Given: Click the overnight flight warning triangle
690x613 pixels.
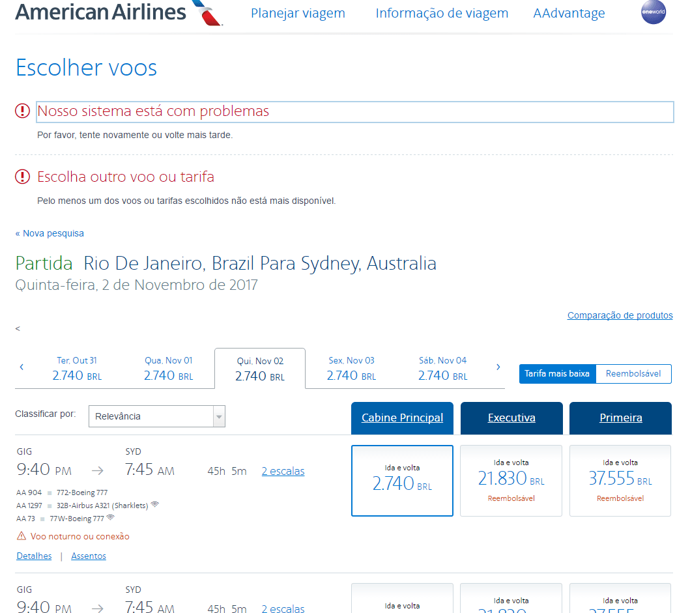Looking at the screenshot, I should point(22,536).
